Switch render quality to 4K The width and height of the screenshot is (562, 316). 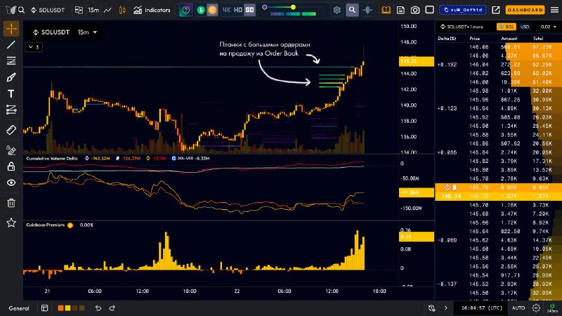tap(226, 10)
